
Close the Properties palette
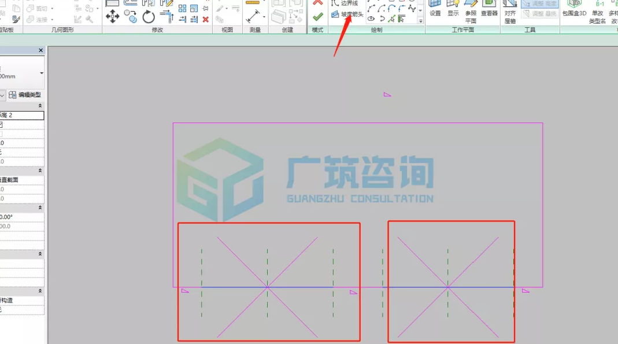(40, 50)
